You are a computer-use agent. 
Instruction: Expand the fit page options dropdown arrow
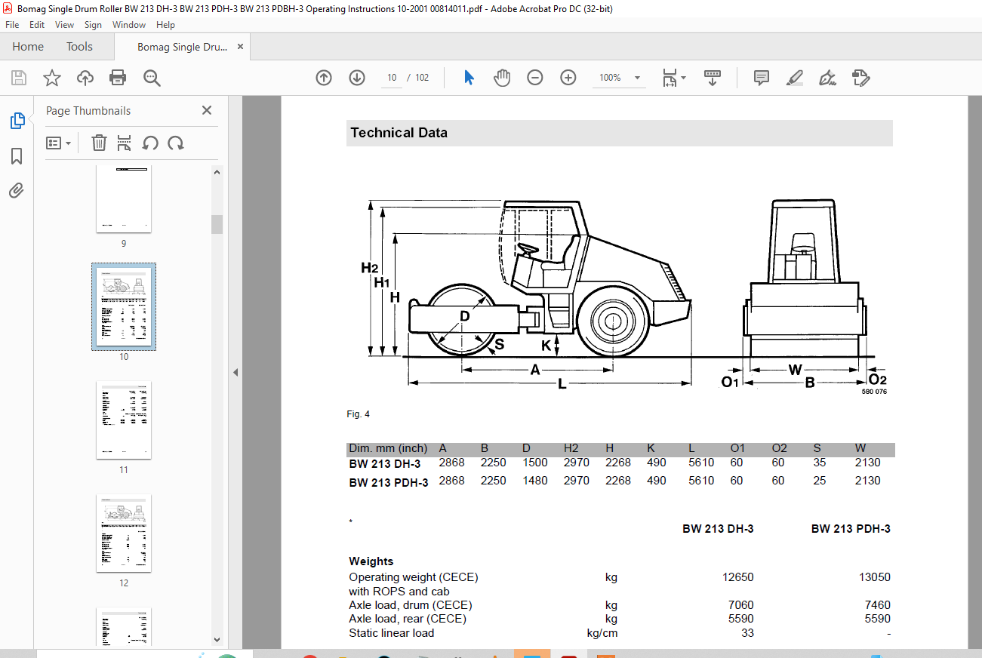tap(683, 78)
